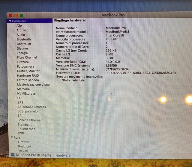192x167 pixels.
Task: Collapse the Rete section triangle
Action: coord(12,137)
